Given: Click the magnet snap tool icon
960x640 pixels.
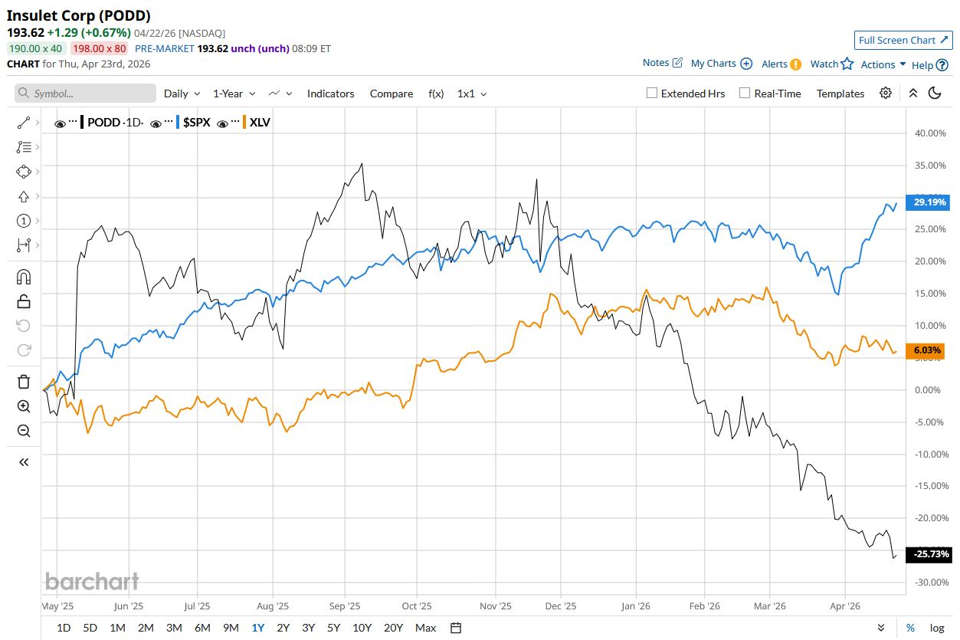Looking at the screenshot, I should coord(23,277).
